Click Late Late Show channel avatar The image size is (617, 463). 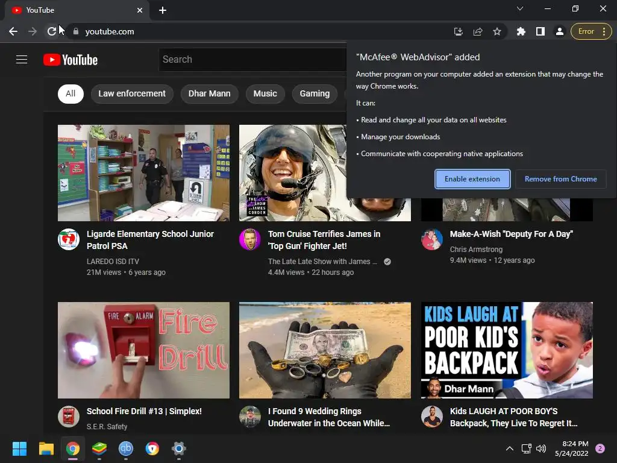click(x=250, y=239)
